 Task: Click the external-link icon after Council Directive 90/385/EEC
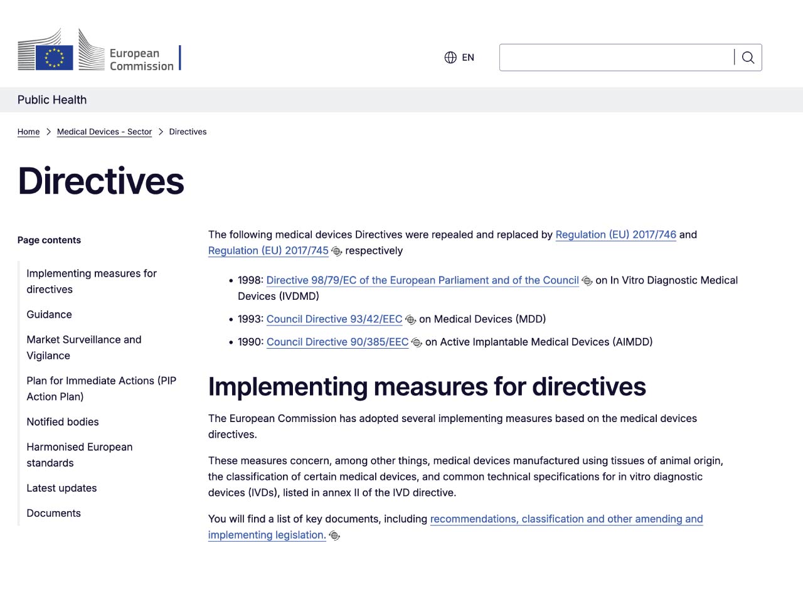click(417, 342)
